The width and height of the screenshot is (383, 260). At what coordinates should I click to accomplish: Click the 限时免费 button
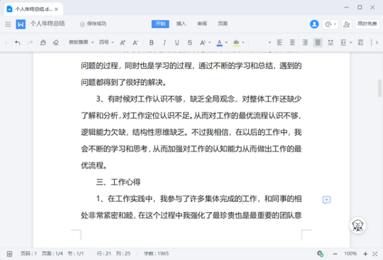click(x=366, y=24)
